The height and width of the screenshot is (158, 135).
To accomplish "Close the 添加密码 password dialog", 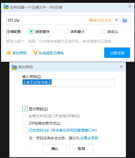I will (x=121, y=67).
